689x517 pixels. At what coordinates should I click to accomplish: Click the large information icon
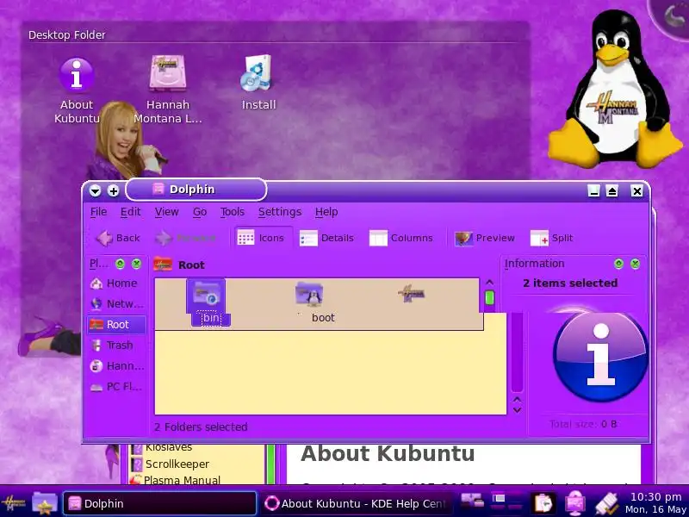(600, 355)
